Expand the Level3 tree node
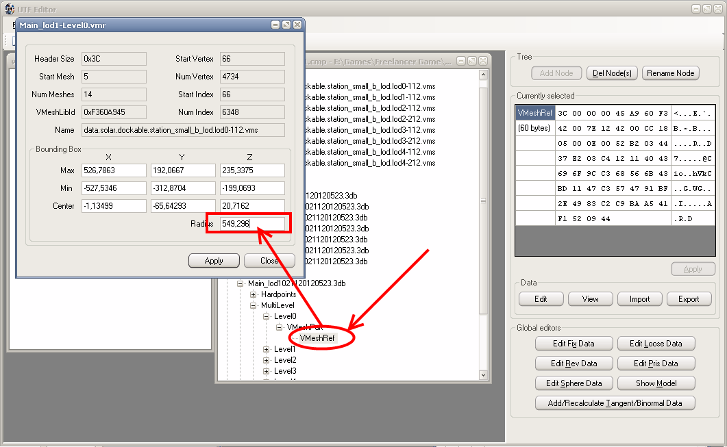The image size is (727, 447). [x=266, y=371]
